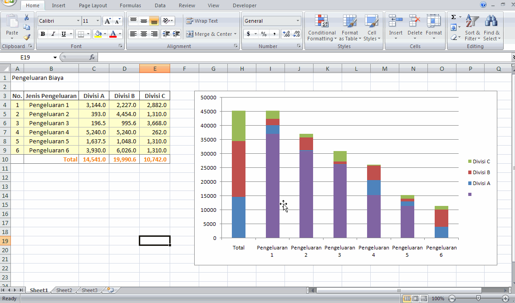Open the Developer ribbon tab

point(245,5)
